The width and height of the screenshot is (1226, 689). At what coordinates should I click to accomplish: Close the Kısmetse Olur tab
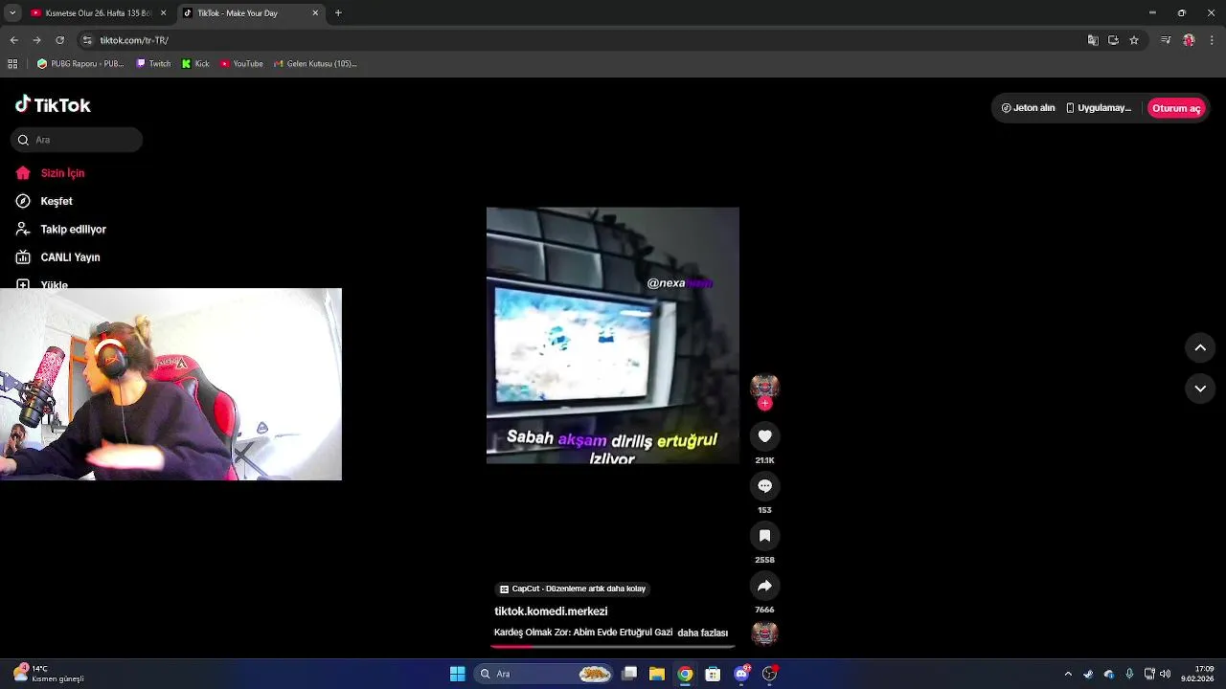[163, 13]
